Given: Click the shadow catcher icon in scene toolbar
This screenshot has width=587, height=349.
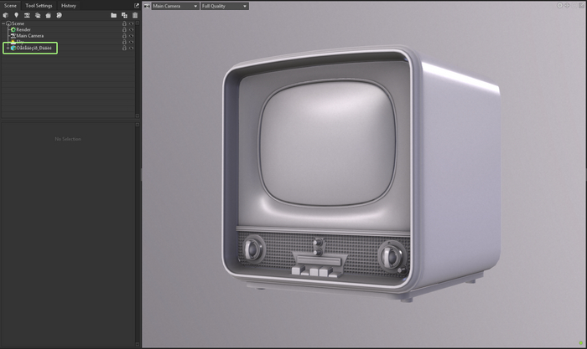Looking at the screenshot, I should pyautogui.click(x=49, y=15).
